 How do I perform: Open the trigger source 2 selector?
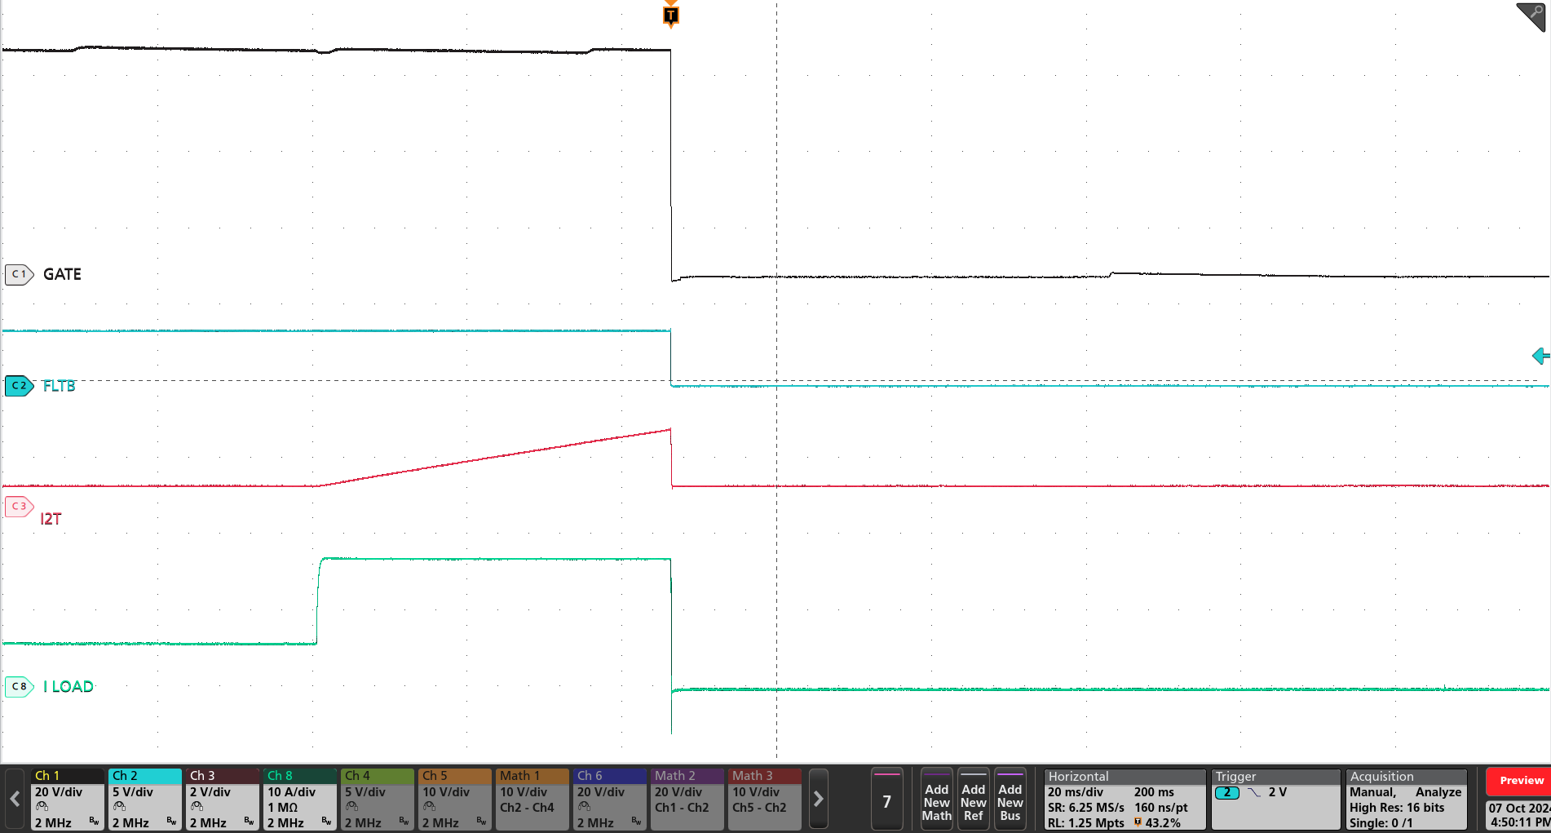click(1226, 792)
